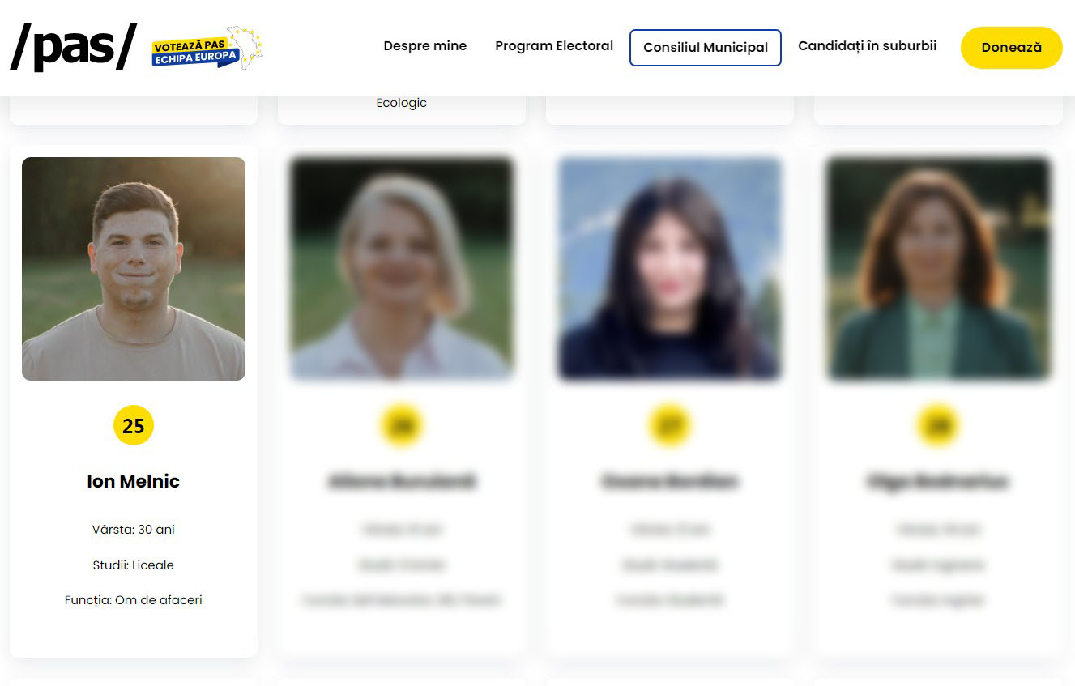
Task: Click the yellow Donează button
Action: tap(1012, 48)
